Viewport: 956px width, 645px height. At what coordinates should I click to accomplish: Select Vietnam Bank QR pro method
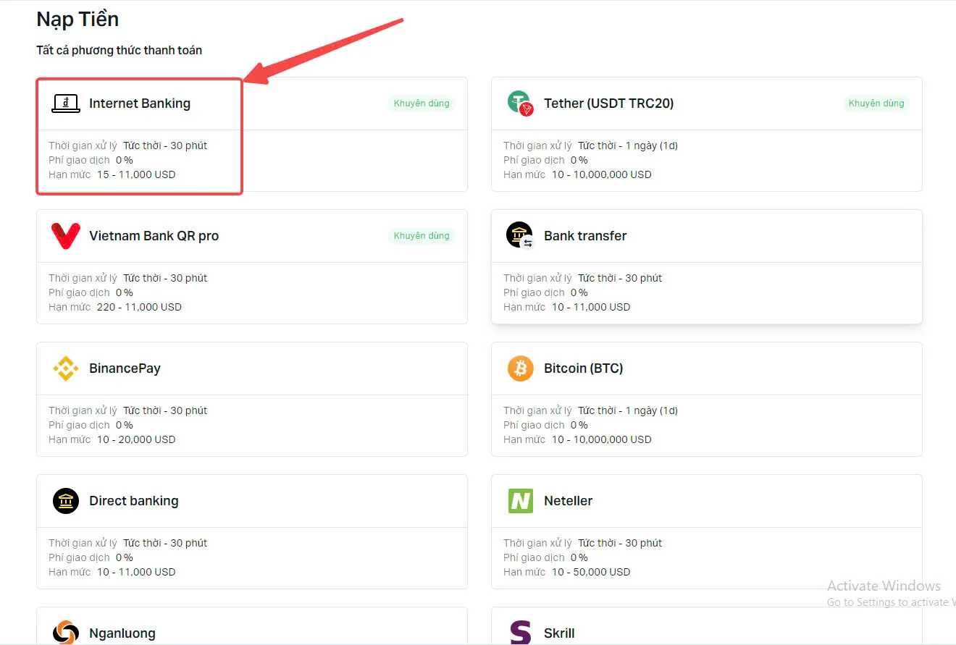click(252, 267)
